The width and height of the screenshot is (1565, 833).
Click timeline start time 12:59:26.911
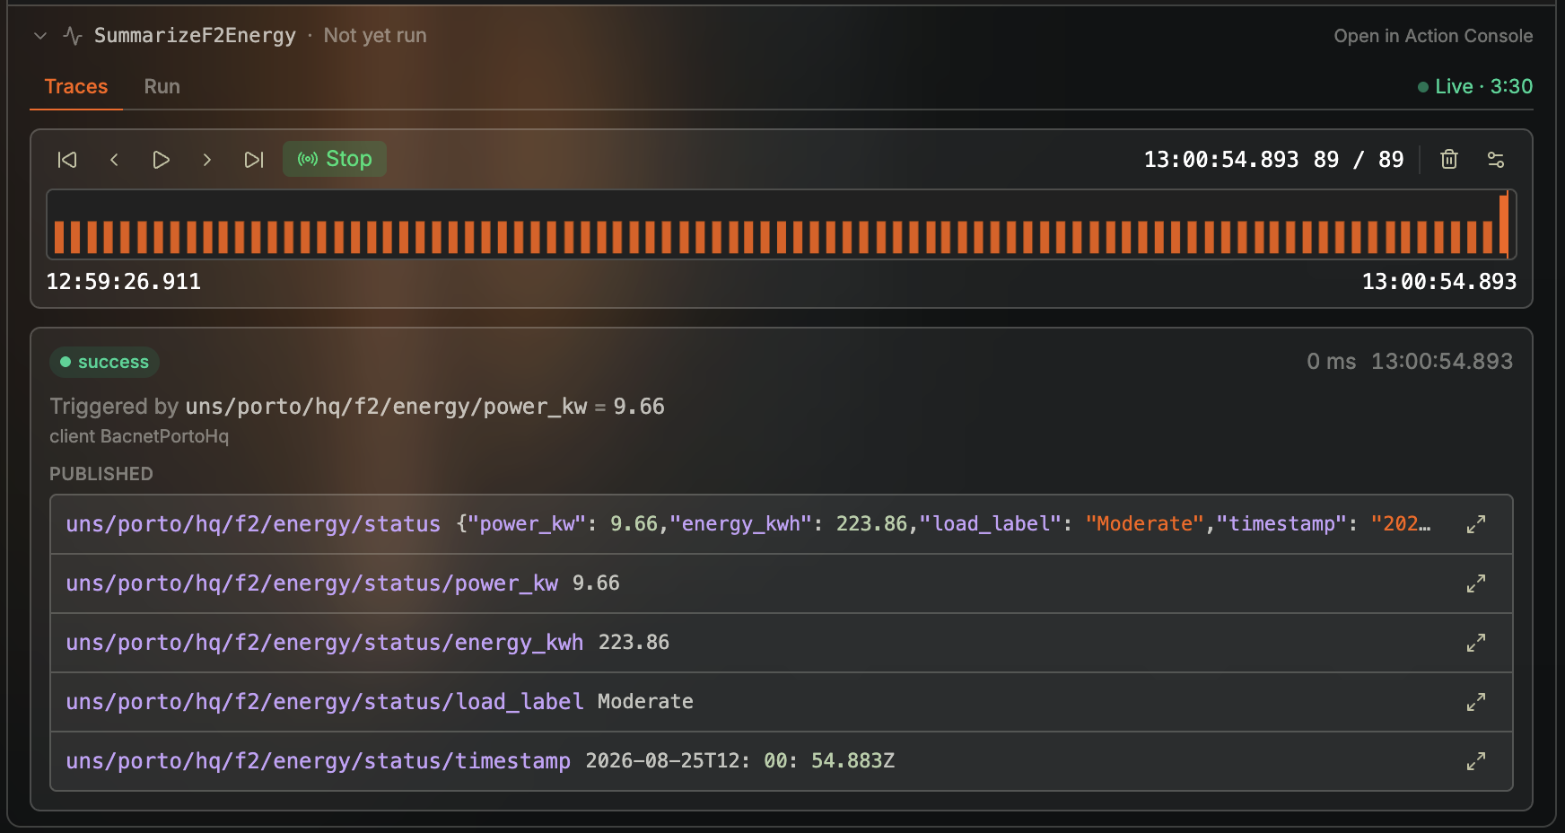[x=124, y=282]
